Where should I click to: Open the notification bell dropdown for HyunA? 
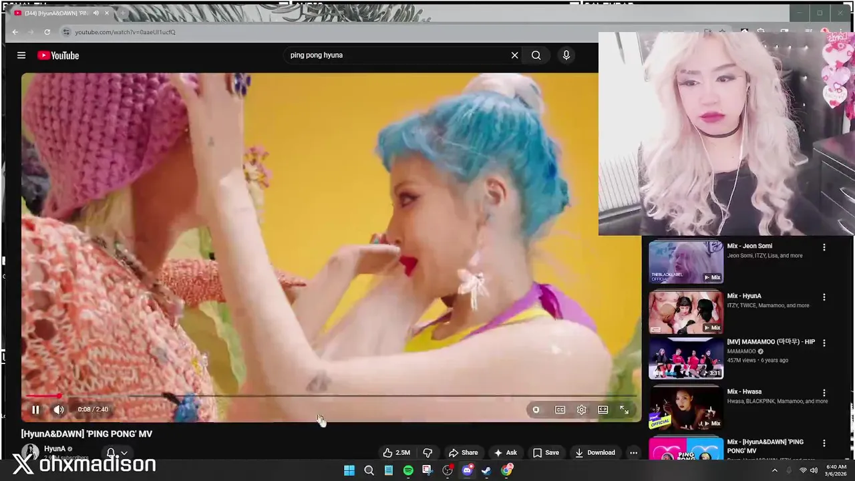pos(117,453)
